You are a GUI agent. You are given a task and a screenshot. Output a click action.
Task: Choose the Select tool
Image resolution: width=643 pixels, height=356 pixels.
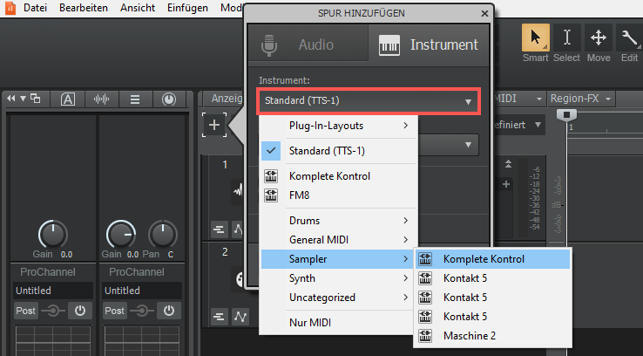click(566, 38)
